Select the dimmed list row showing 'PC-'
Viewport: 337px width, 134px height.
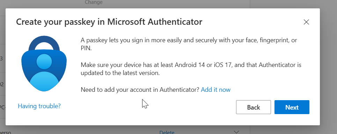click(2, 107)
